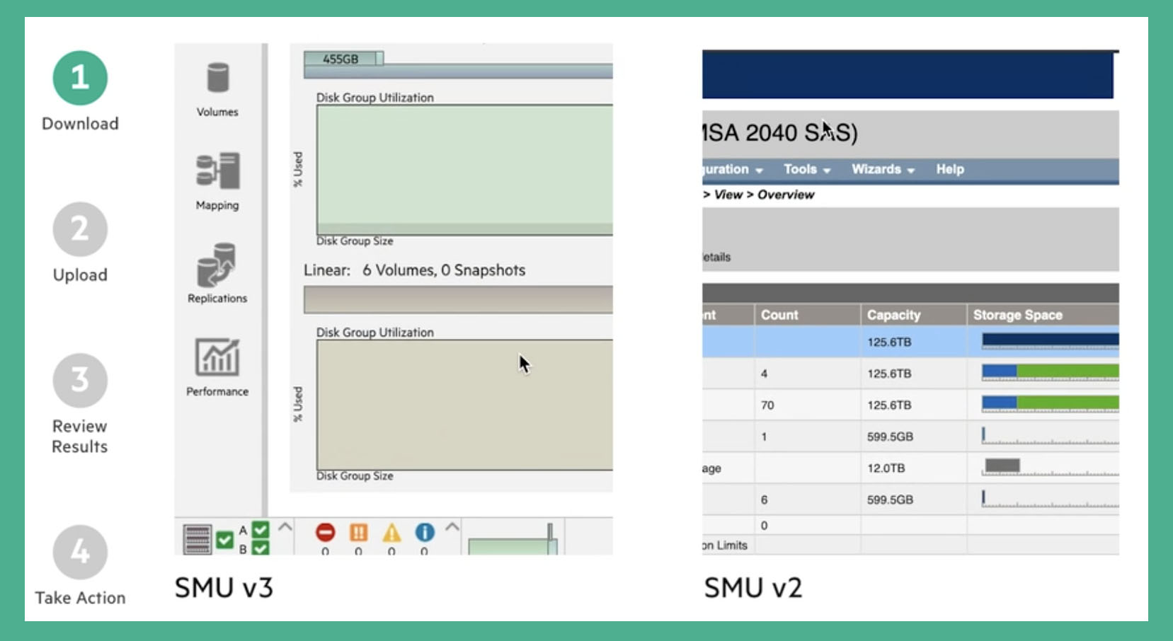Click the blue informational event icon
Viewport: 1173px width, 641px height.
424,532
